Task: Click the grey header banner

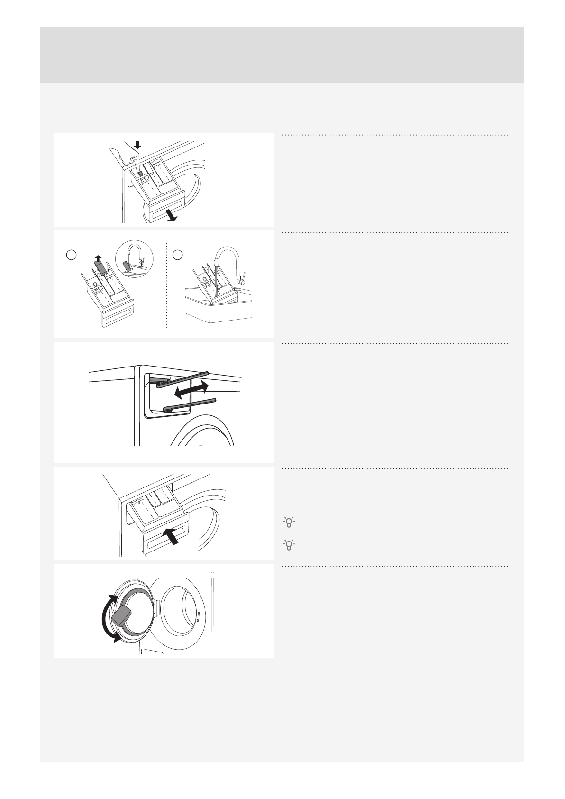Action: point(282,55)
